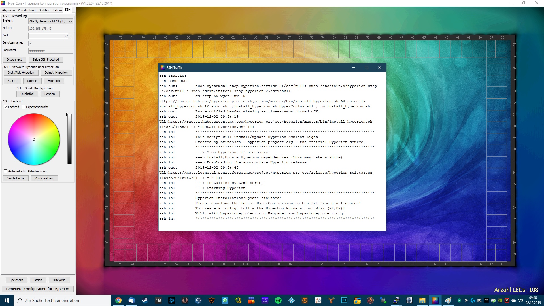Click the Starte button
Viewport: 544px width, 306px height.
click(x=12, y=81)
